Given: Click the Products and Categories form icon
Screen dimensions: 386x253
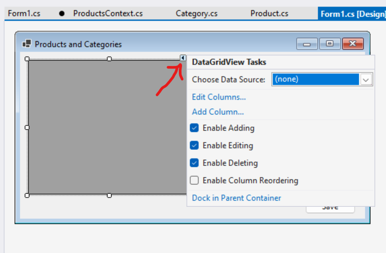Looking at the screenshot, I should 27,44.
